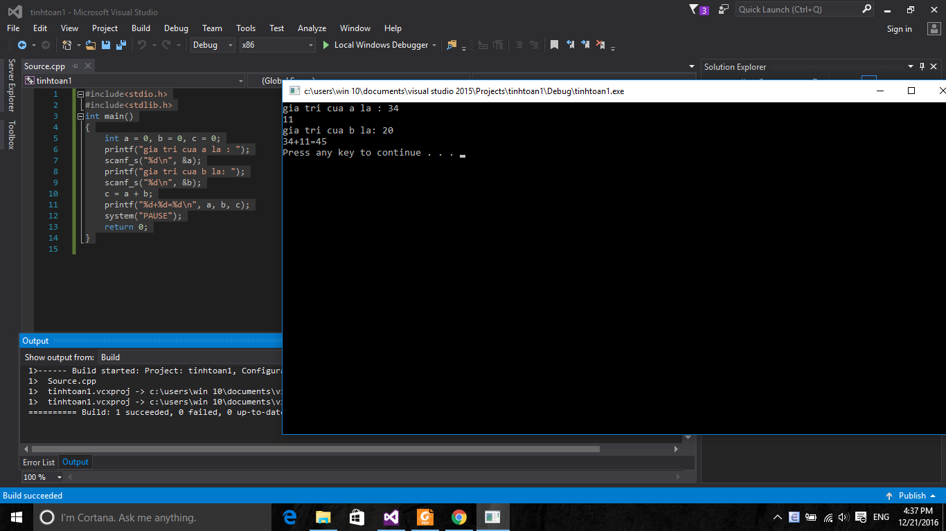Click the Find in Files toolbar icon

452,45
